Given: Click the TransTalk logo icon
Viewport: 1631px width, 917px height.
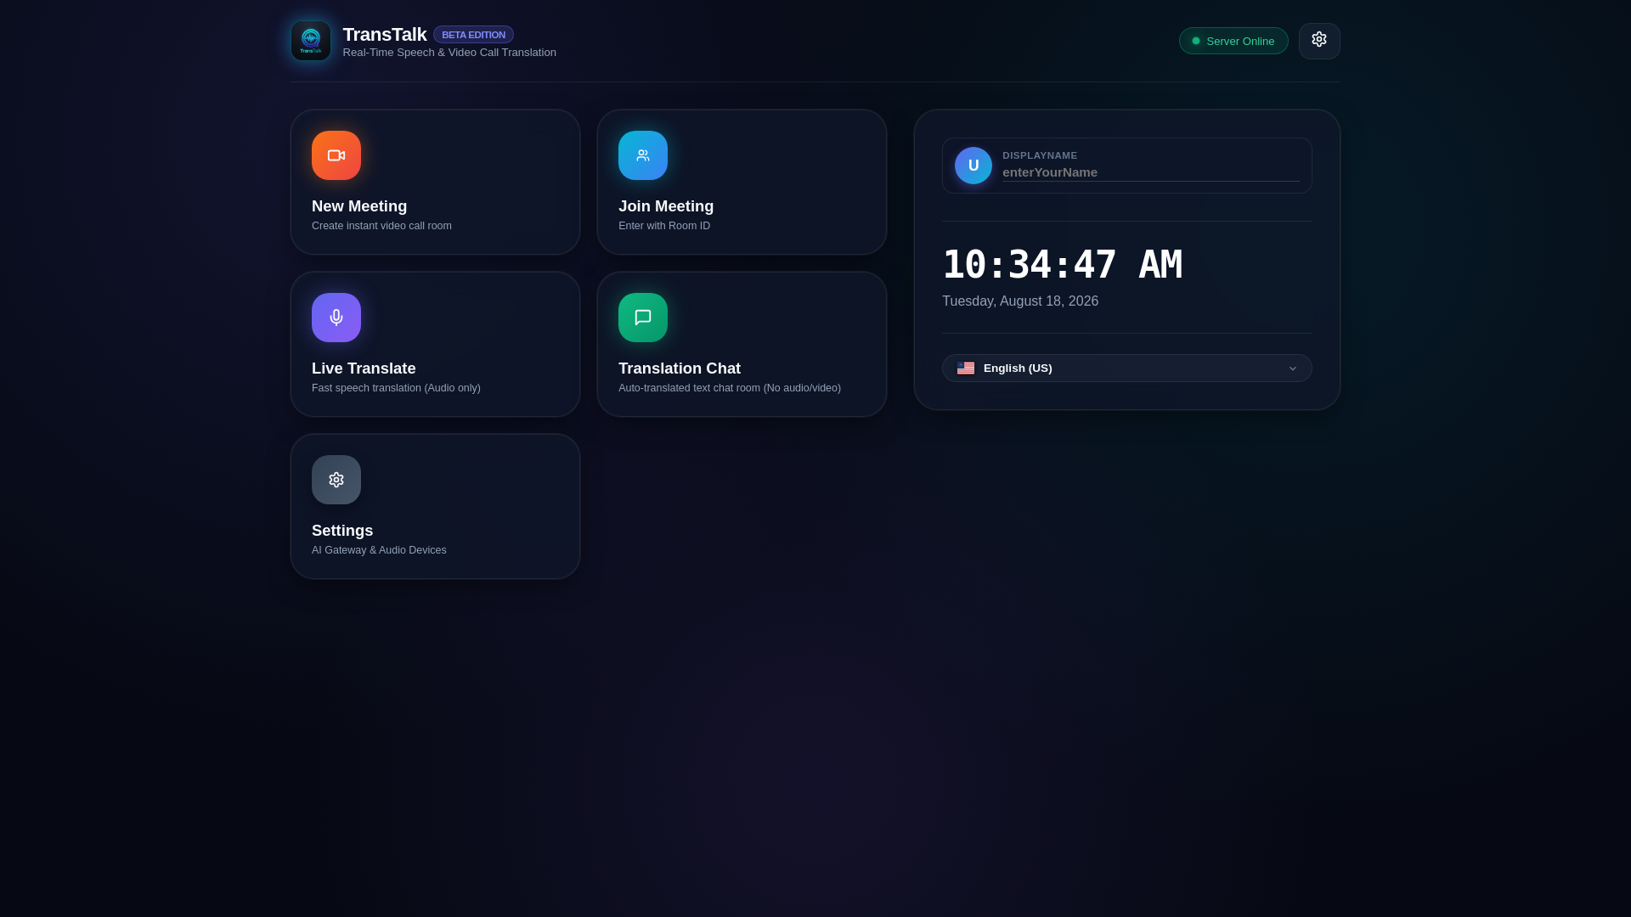Looking at the screenshot, I should (x=311, y=41).
